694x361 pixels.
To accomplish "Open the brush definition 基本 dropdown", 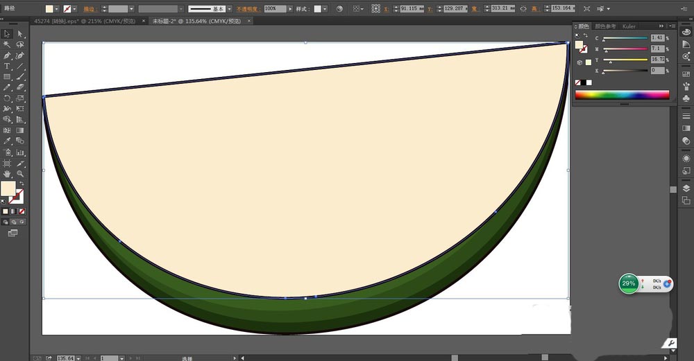I will [x=229, y=9].
